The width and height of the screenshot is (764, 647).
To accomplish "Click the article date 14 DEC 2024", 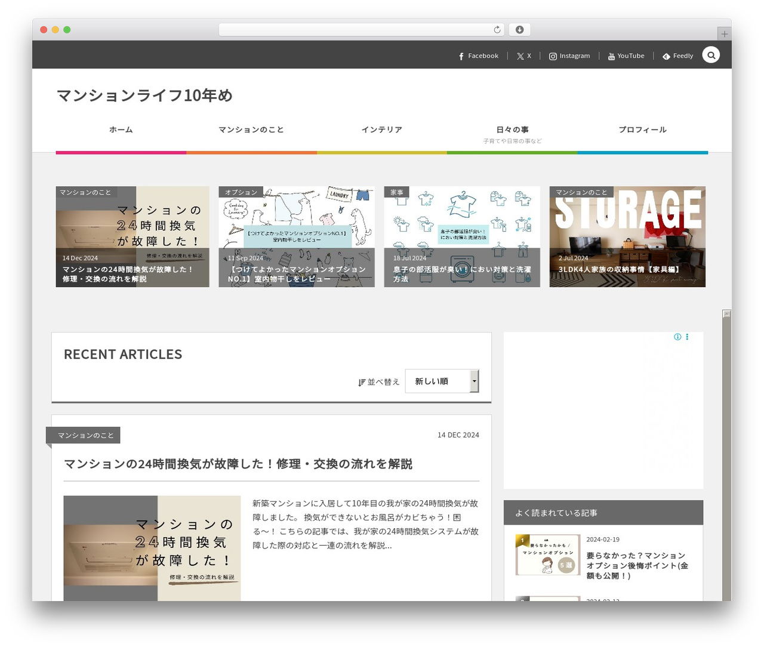I will tap(458, 435).
